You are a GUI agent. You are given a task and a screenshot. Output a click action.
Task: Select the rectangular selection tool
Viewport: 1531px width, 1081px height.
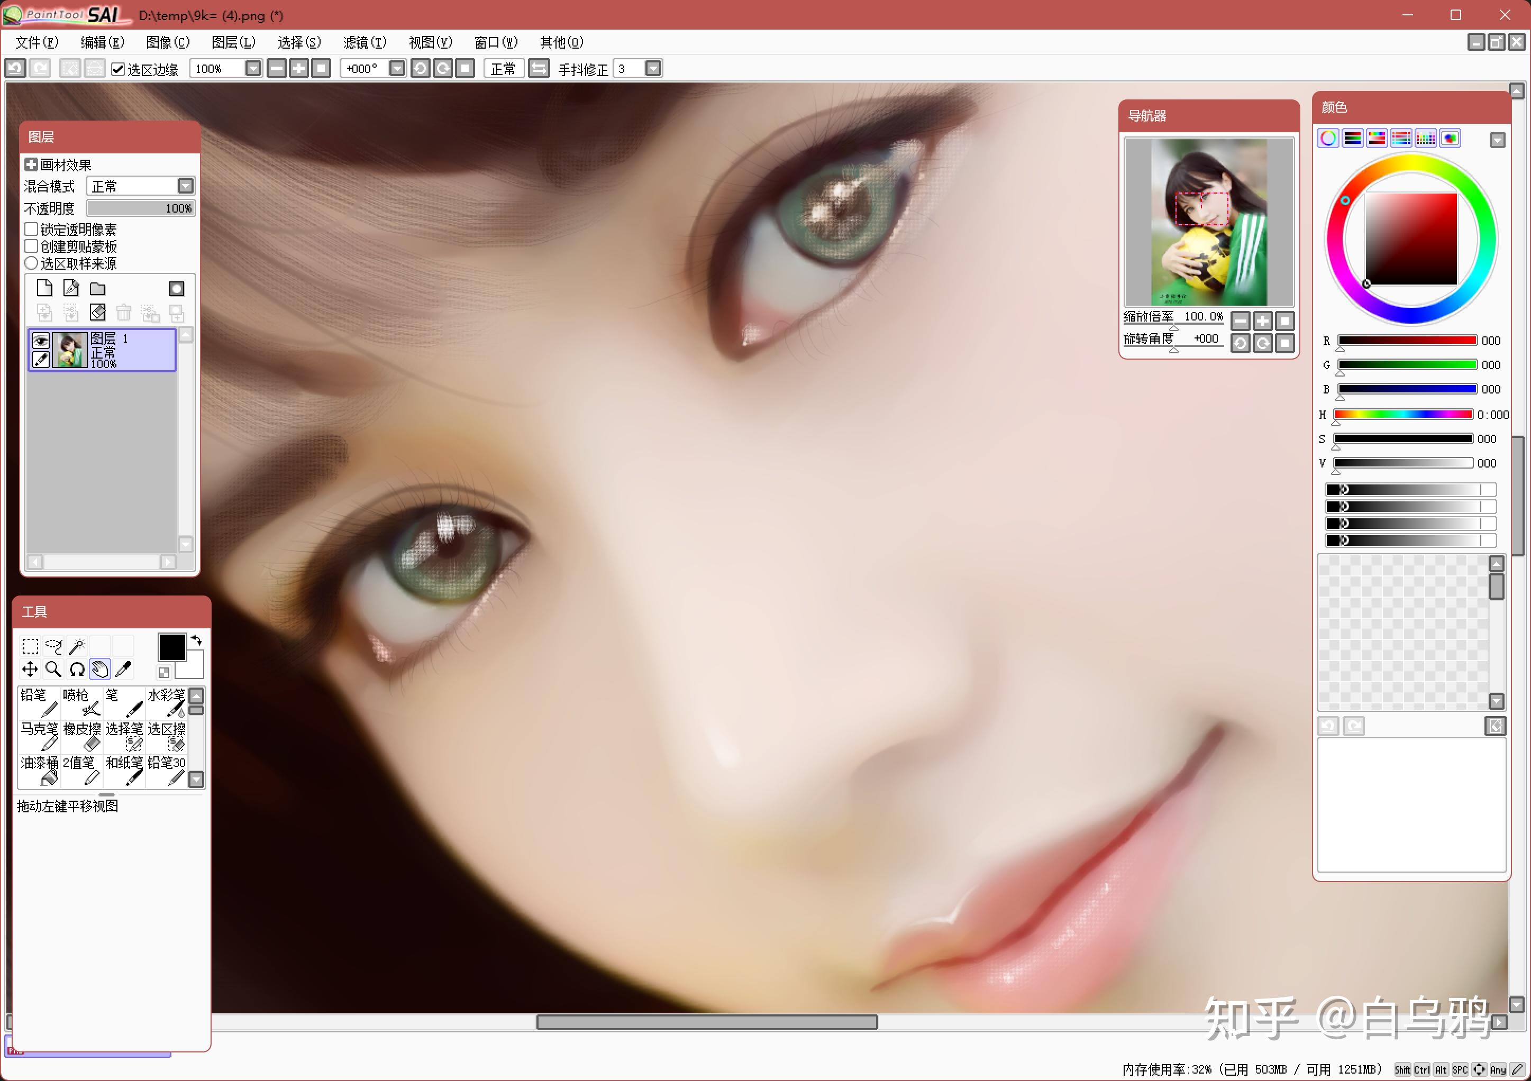(x=30, y=646)
